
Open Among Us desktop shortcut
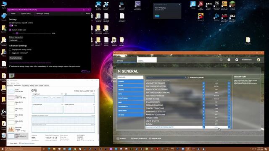(x=201, y=17)
